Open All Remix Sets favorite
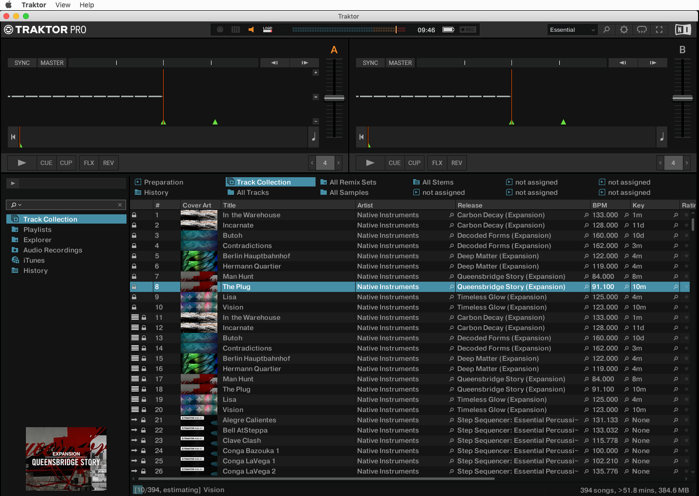 [x=348, y=182]
